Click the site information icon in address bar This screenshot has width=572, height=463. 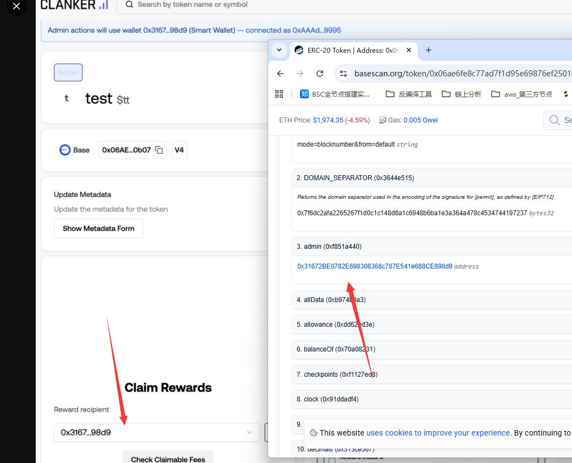[x=343, y=74]
